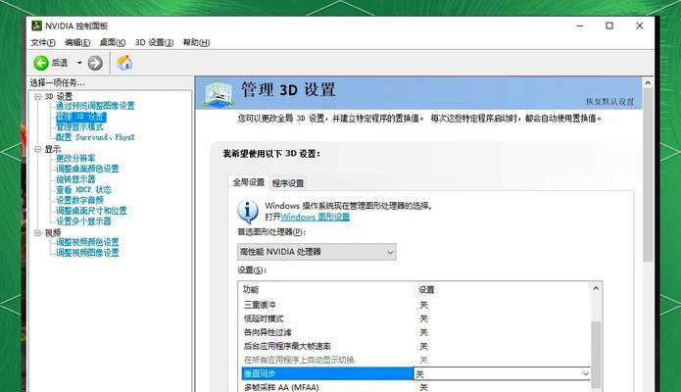Click the 设置 column header
Screen dimensions: 681x392
coord(503,290)
